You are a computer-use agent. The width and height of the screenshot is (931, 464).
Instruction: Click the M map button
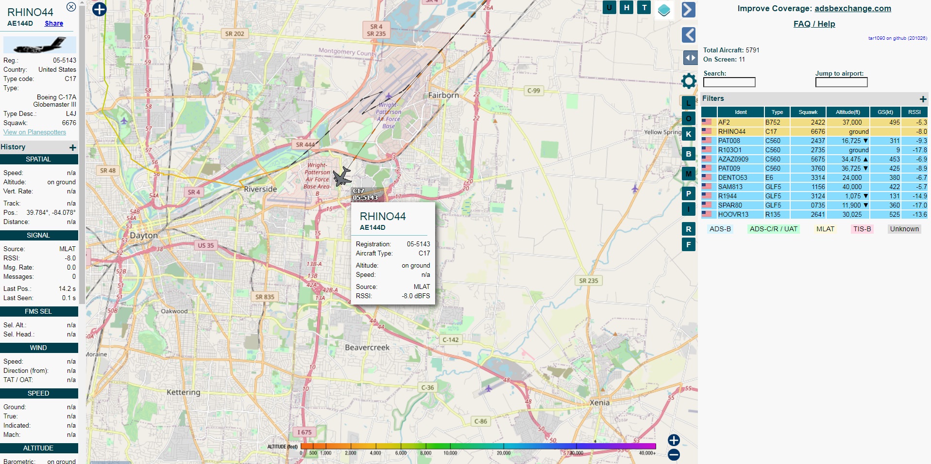click(x=688, y=174)
